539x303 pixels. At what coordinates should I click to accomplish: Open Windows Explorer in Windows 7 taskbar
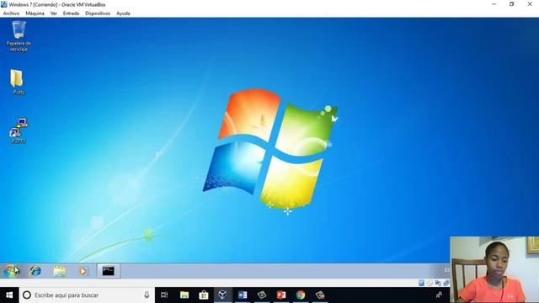pos(60,271)
